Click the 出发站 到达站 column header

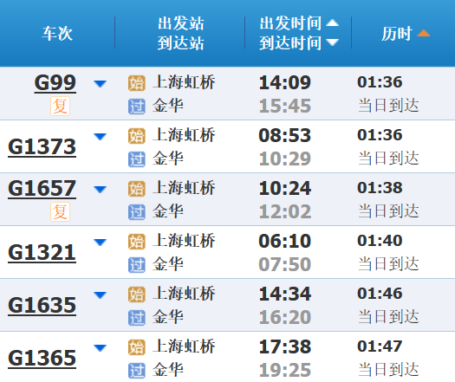click(x=181, y=33)
